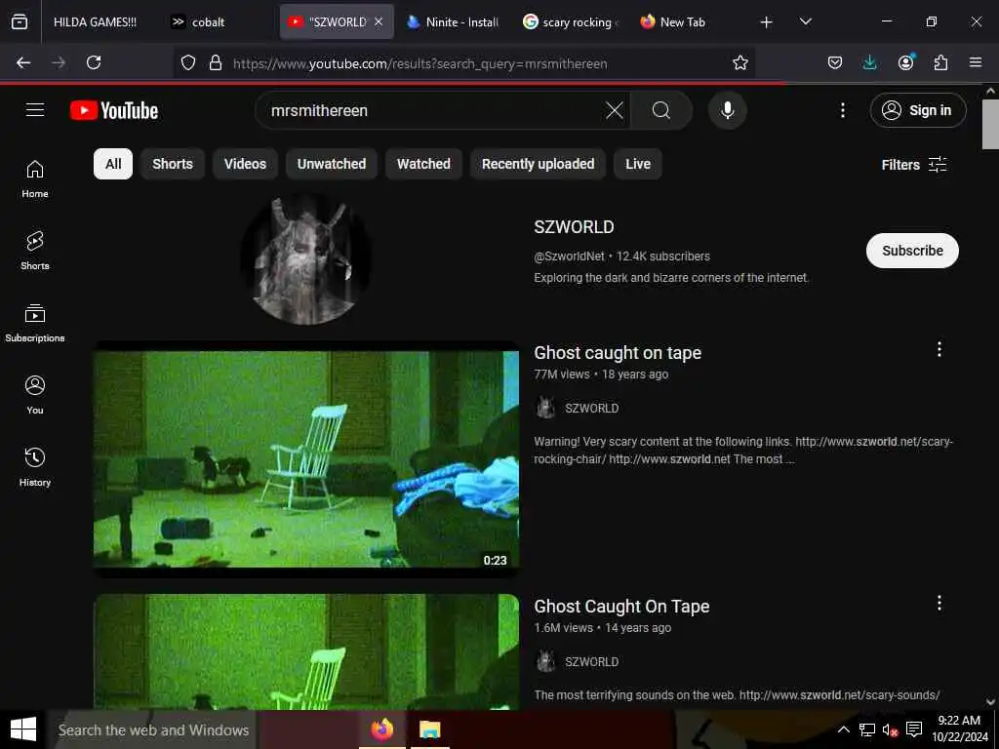Image resolution: width=999 pixels, height=749 pixels.
Task: Open Firefox View icon at tab bar start
Action: tap(20, 21)
